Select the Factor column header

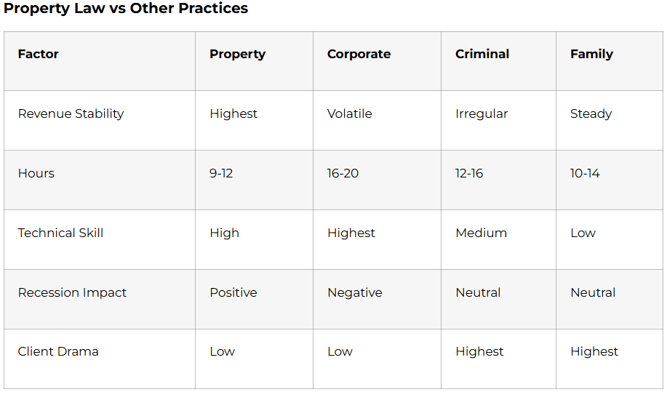click(x=39, y=54)
